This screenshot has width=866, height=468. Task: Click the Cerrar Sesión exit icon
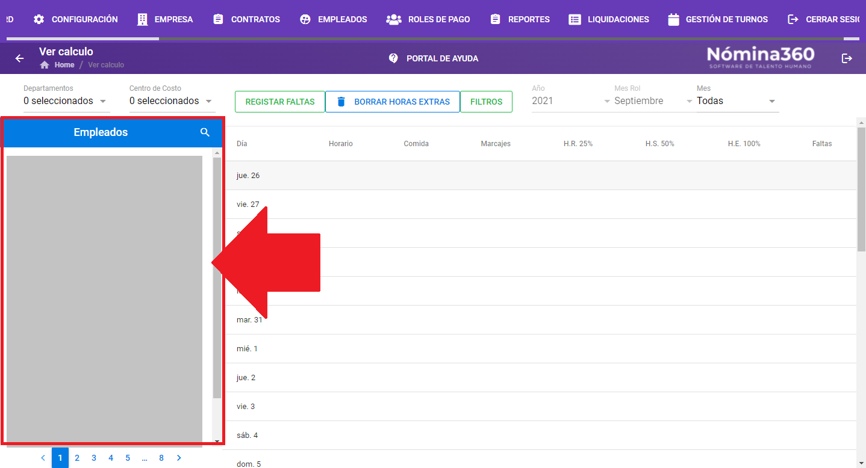pyautogui.click(x=793, y=19)
